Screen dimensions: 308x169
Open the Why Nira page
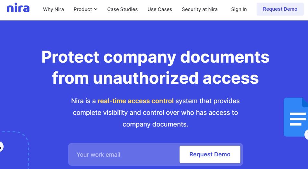pyautogui.click(x=53, y=9)
